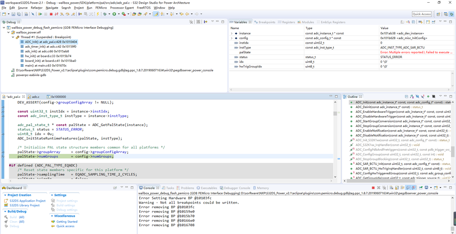456x234 pixels.
Task: Click Pin Console icon in Console toolbar
Action: (421, 188)
